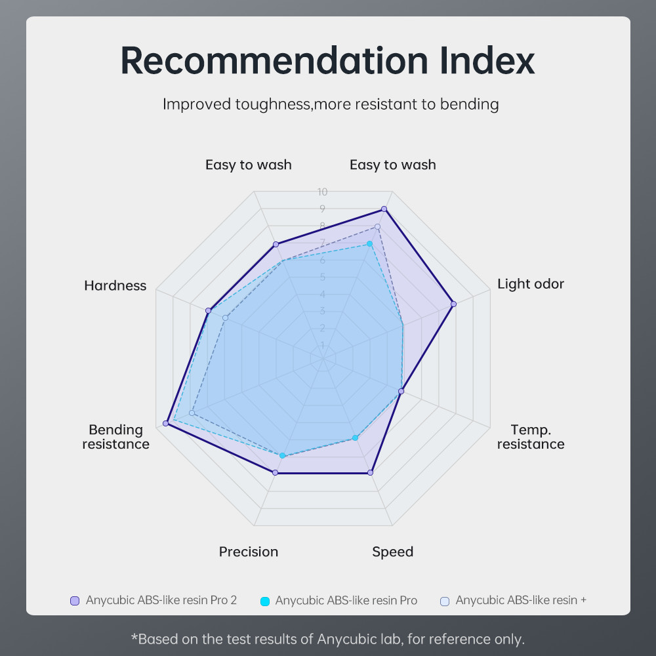Click the Speed axis label
656x656 pixels.
pyautogui.click(x=393, y=552)
